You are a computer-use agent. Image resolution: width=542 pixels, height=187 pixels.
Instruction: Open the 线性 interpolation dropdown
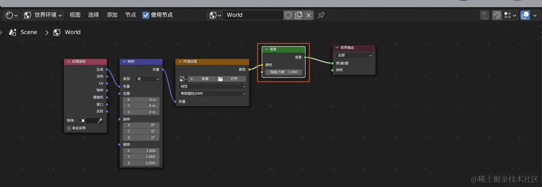(212, 86)
